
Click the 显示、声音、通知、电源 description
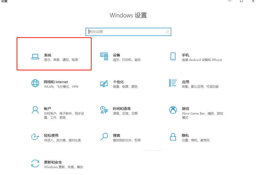click(x=61, y=60)
